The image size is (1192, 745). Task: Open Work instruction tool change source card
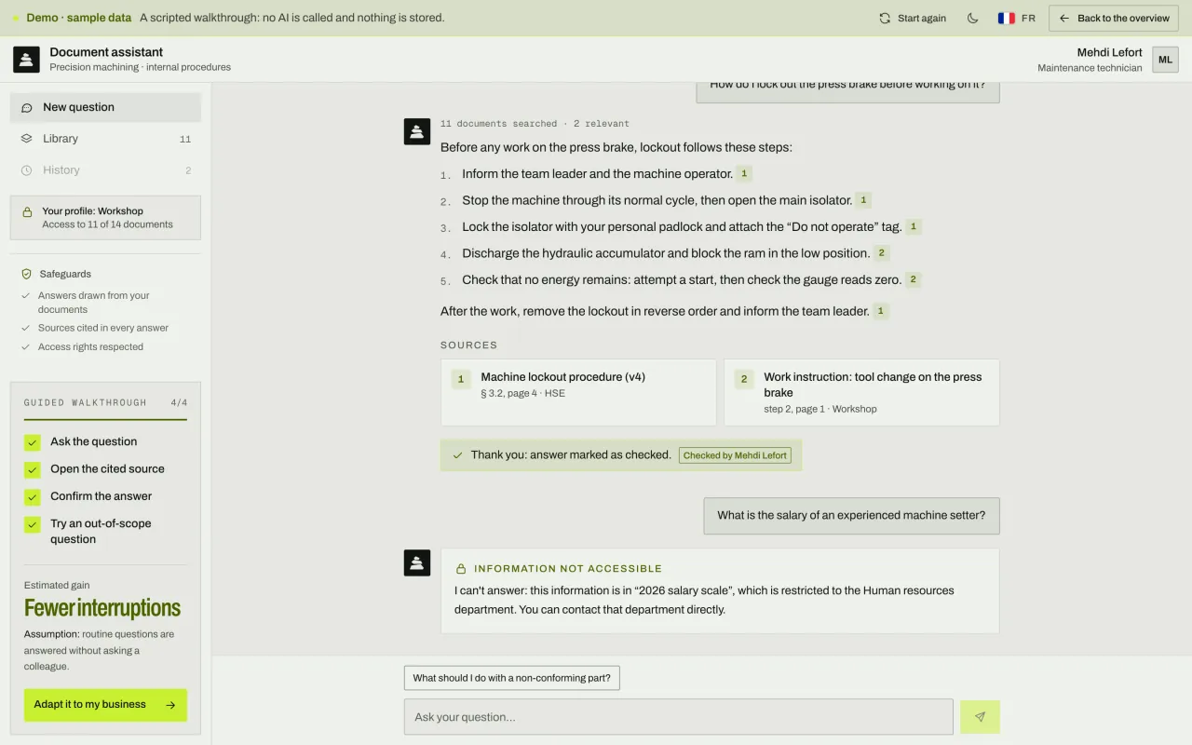861,393
